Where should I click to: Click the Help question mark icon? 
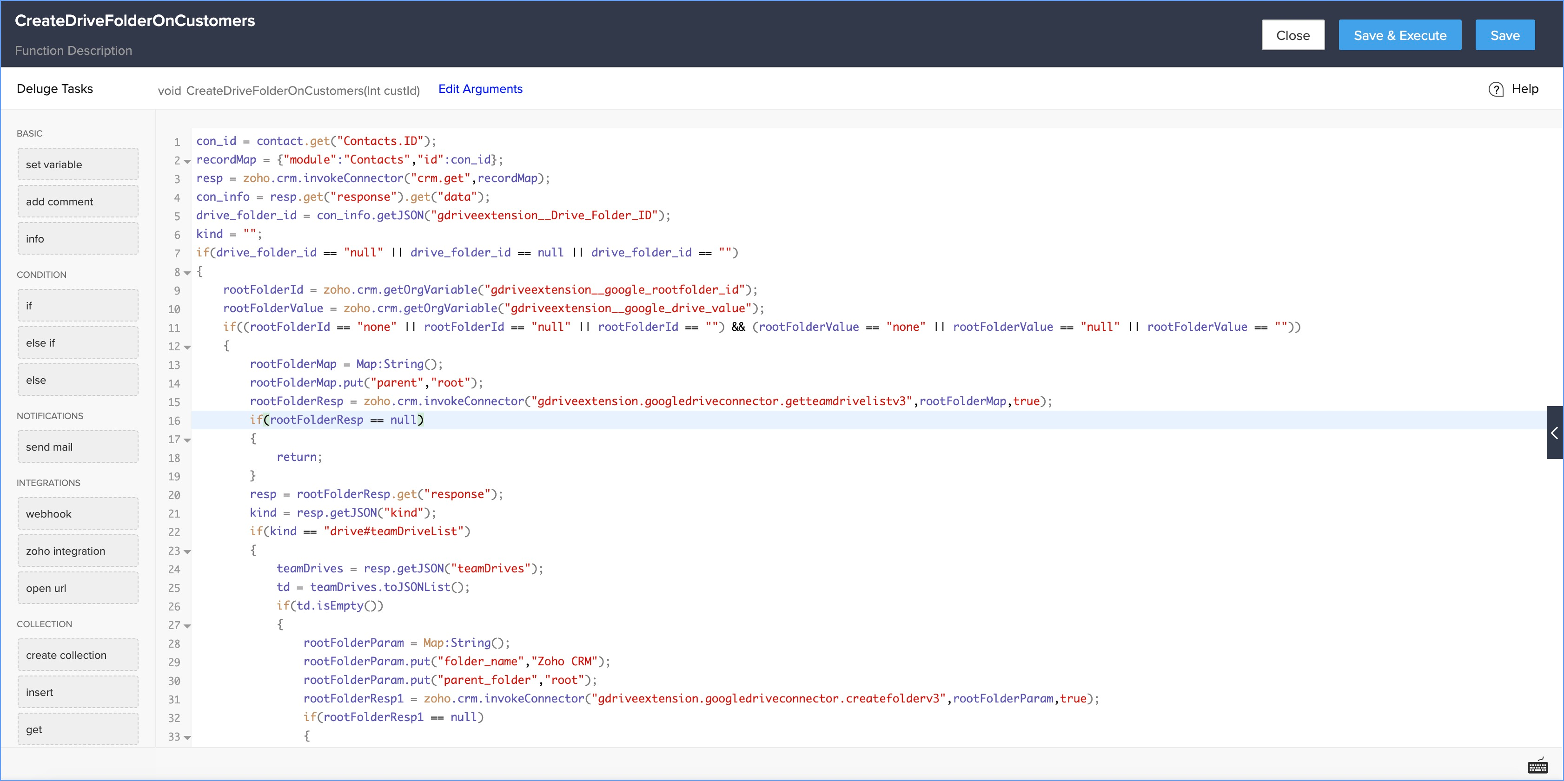pos(1496,89)
